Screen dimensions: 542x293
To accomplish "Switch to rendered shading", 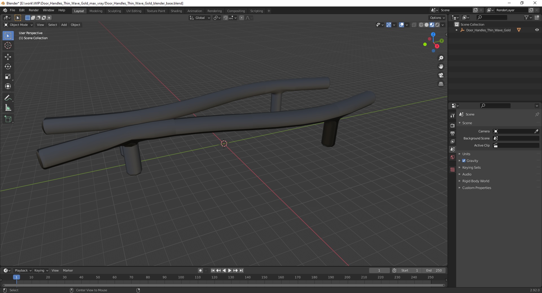I will point(437,25).
